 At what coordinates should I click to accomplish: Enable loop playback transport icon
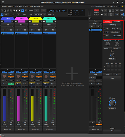point(14,10)
